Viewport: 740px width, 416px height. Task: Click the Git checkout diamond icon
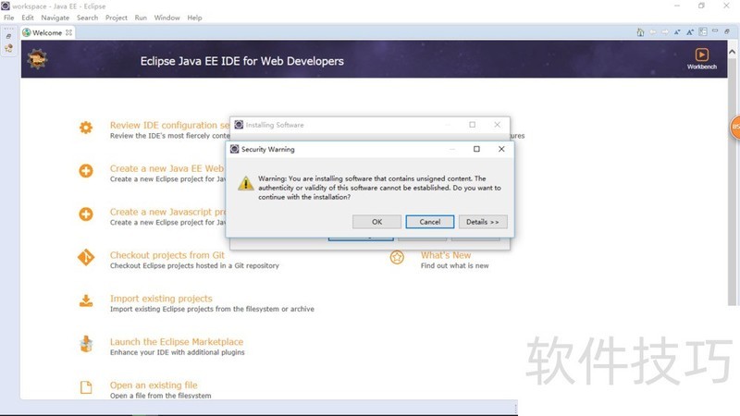[86, 258]
